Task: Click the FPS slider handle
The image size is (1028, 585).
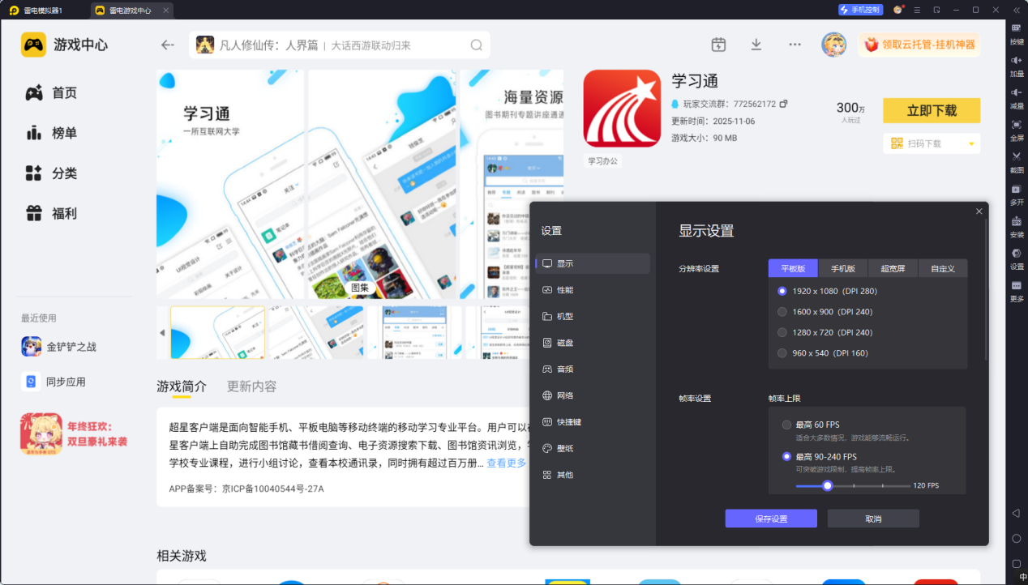Action: click(827, 485)
